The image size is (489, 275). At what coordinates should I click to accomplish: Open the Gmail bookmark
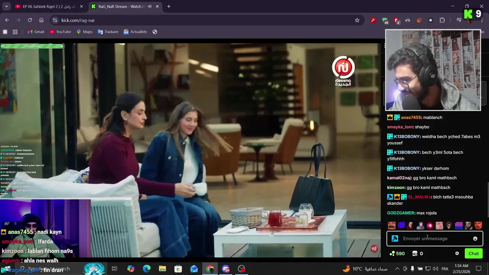(36, 32)
